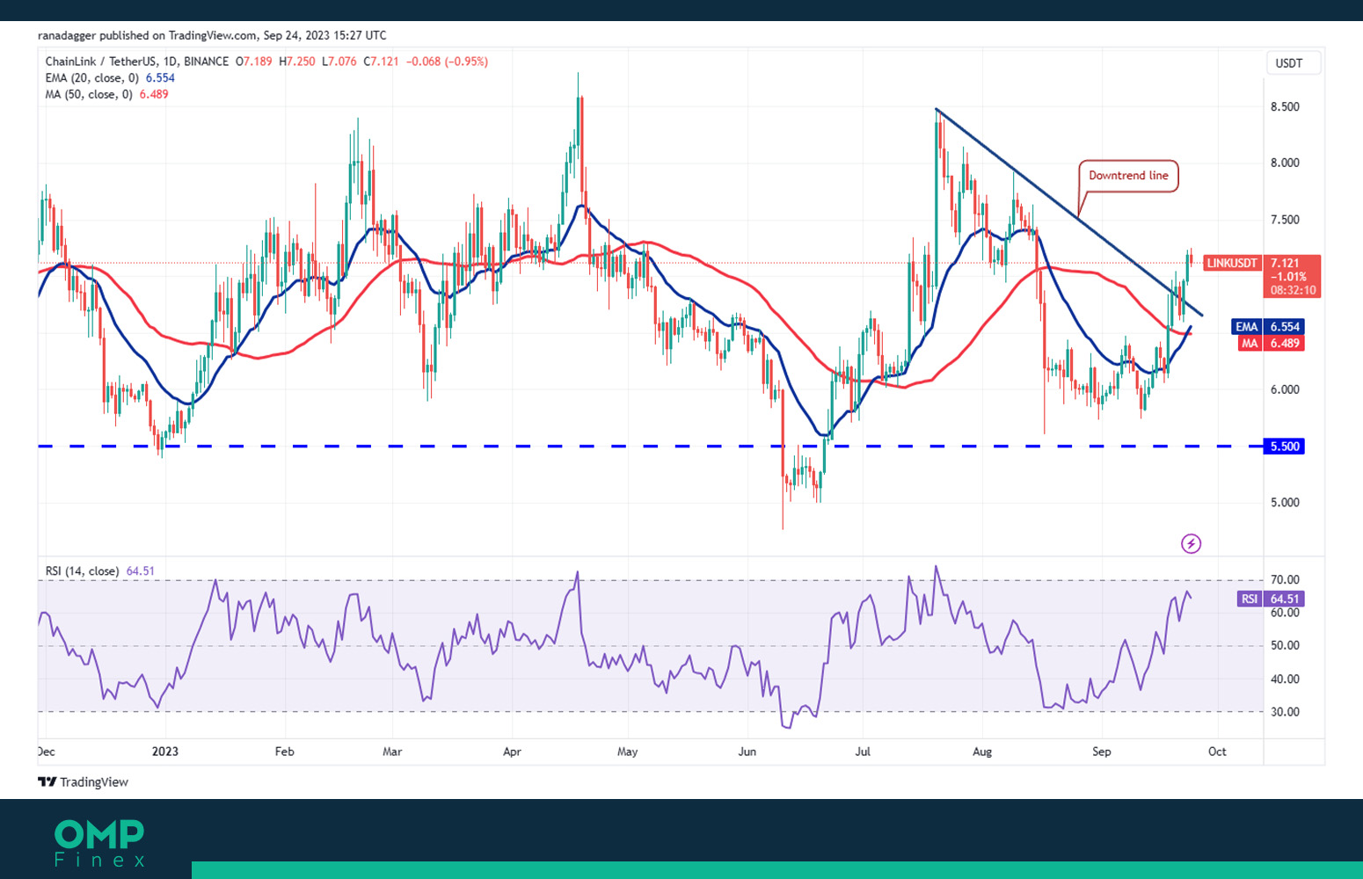Click the purple RSI tag on the scale

click(x=1249, y=599)
